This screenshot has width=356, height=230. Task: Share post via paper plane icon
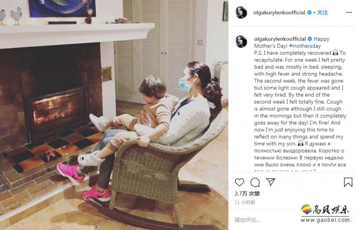coord(270,182)
